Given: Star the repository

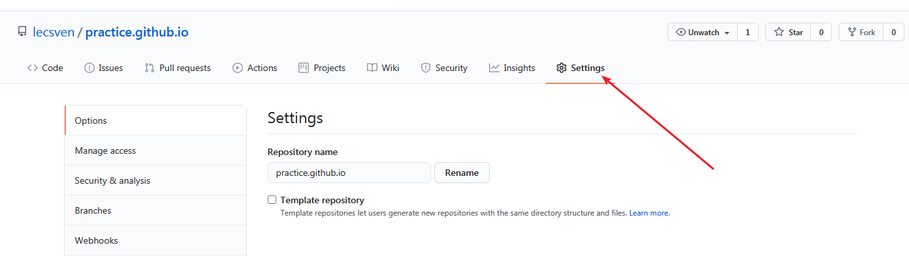Looking at the screenshot, I should pyautogui.click(x=788, y=32).
